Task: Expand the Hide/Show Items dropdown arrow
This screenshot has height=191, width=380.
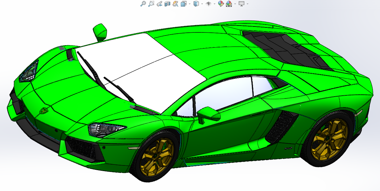Action: tap(214, 4)
